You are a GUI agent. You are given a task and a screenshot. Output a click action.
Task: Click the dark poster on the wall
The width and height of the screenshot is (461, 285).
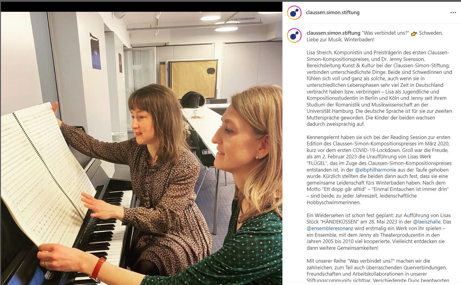pos(95,51)
